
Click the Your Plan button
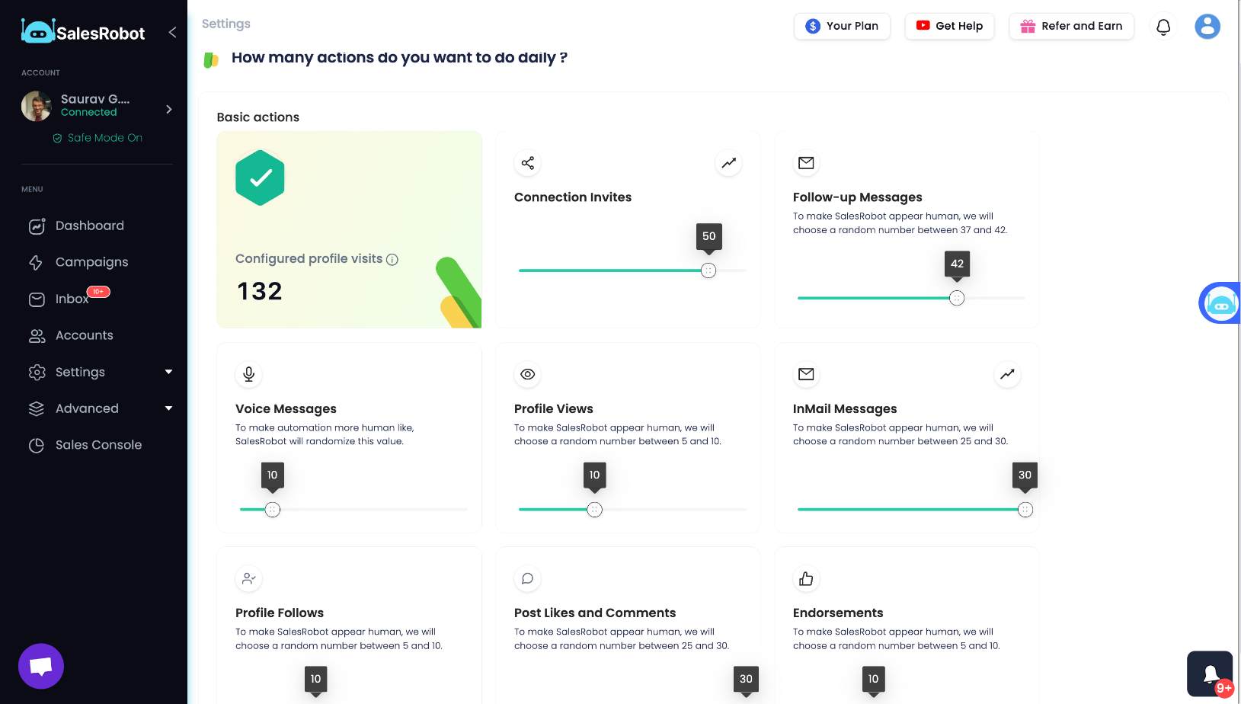pyautogui.click(x=842, y=26)
